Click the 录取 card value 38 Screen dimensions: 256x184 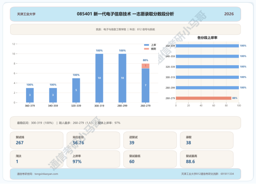pyautogui.click(x=189, y=143)
